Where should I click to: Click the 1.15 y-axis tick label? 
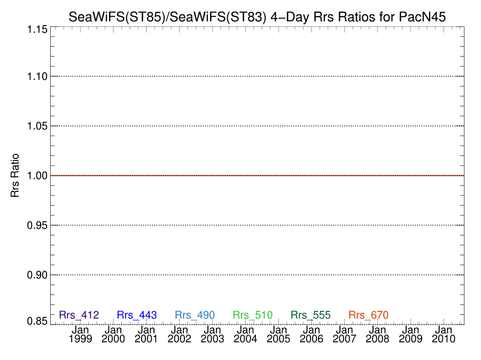(x=37, y=30)
